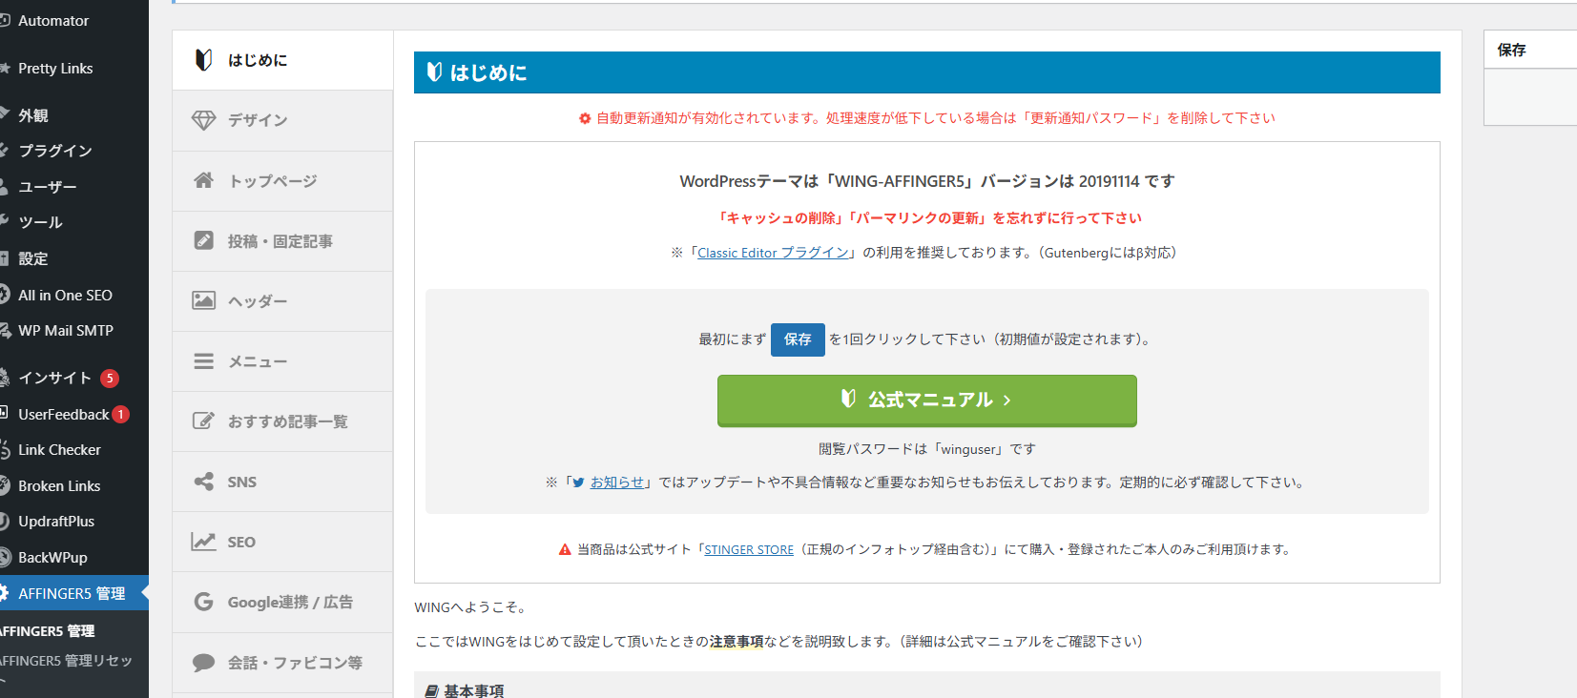Open the green 公式マニュアル button
The width and height of the screenshot is (1577, 698).
[926, 400]
